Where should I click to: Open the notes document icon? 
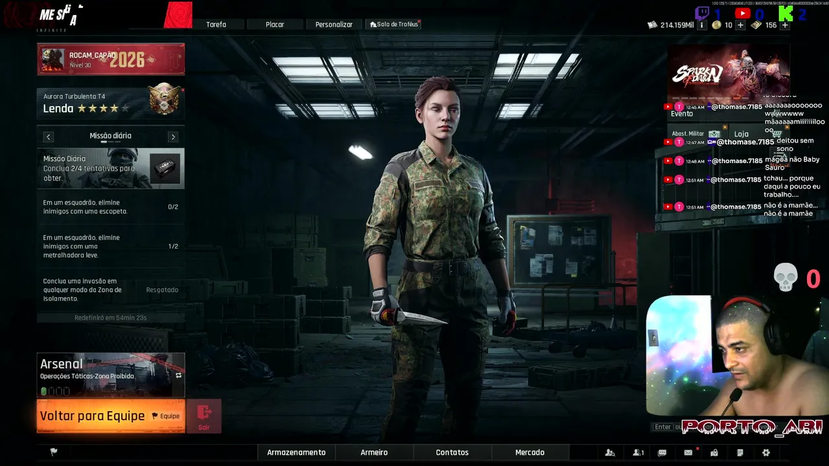pyautogui.click(x=740, y=452)
